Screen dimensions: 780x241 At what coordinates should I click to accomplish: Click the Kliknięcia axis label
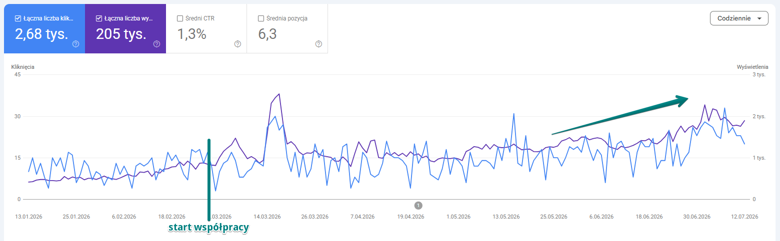pos(22,66)
